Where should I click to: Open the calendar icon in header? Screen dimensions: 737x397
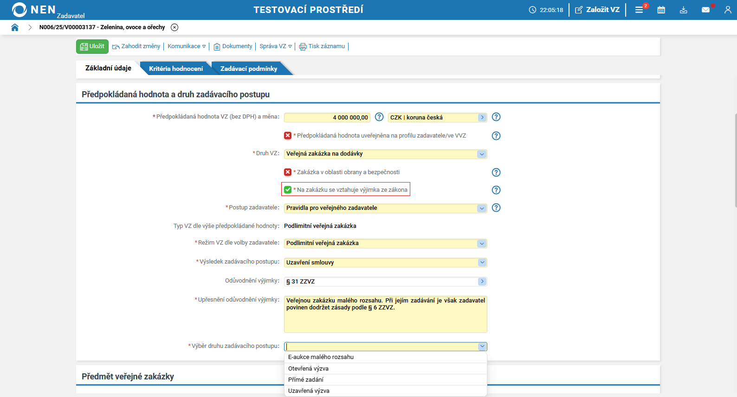(x=661, y=10)
